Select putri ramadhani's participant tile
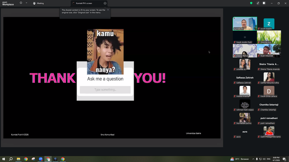The image size is (289, 162). (269, 118)
